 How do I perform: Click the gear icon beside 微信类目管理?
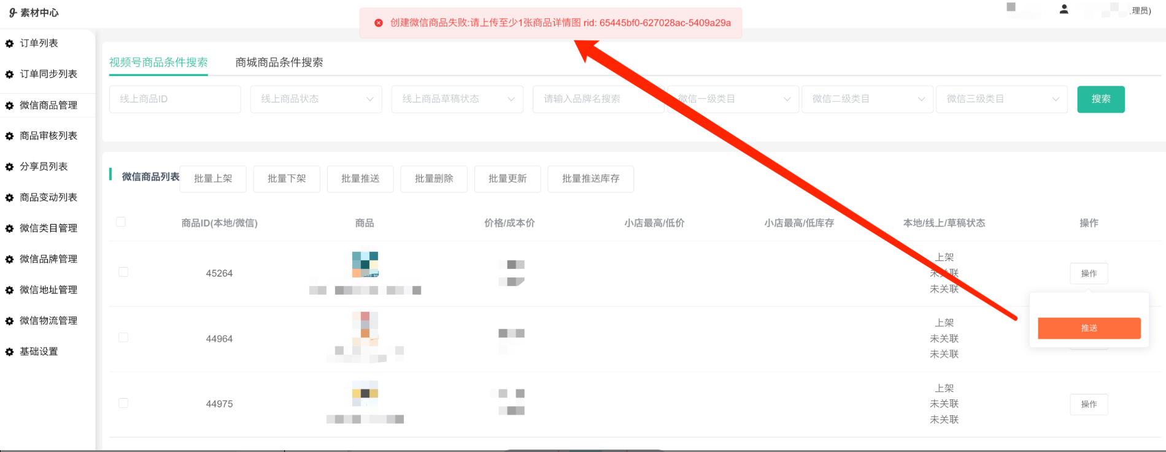pos(9,228)
